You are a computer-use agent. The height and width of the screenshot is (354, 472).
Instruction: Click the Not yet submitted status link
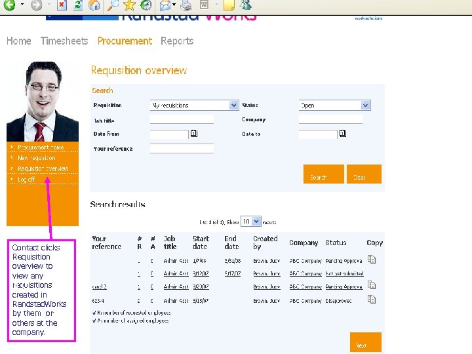344,273
